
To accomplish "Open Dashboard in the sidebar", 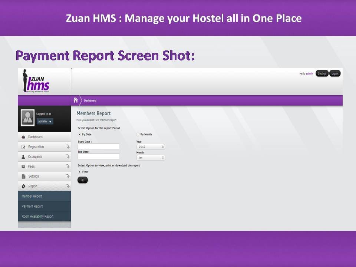I will coord(44,137).
